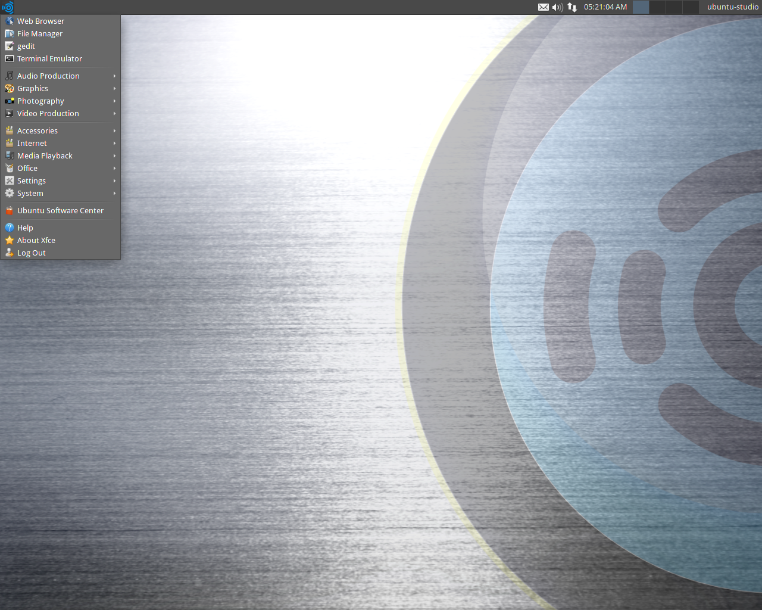Choose Media Playback menu label

pos(45,155)
